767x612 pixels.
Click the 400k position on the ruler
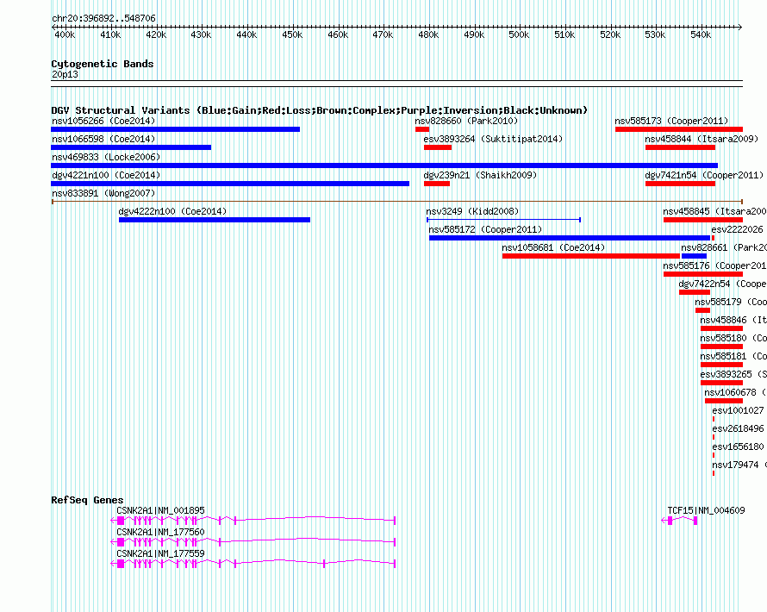coord(65,34)
